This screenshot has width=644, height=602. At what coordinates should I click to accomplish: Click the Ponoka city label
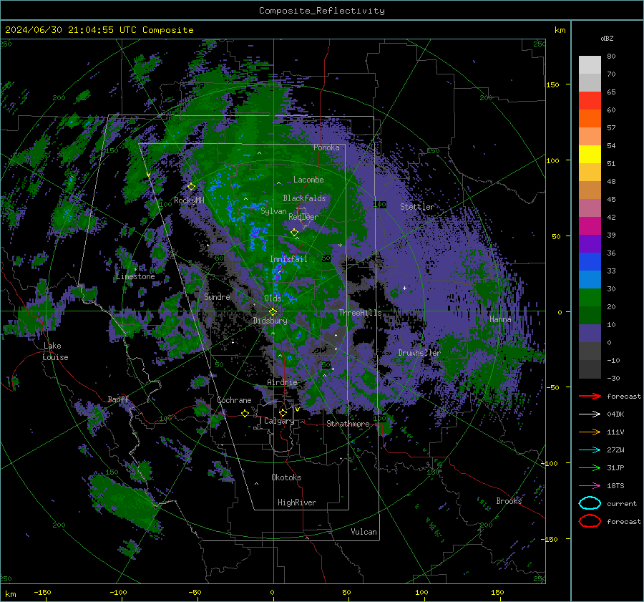tap(326, 147)
